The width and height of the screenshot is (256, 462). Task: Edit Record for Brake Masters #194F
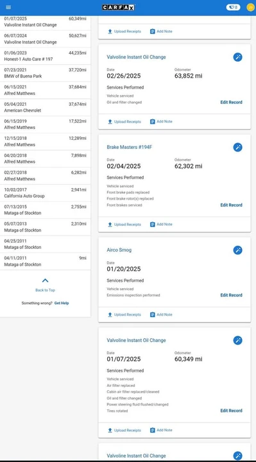click(x=231, y=205)
